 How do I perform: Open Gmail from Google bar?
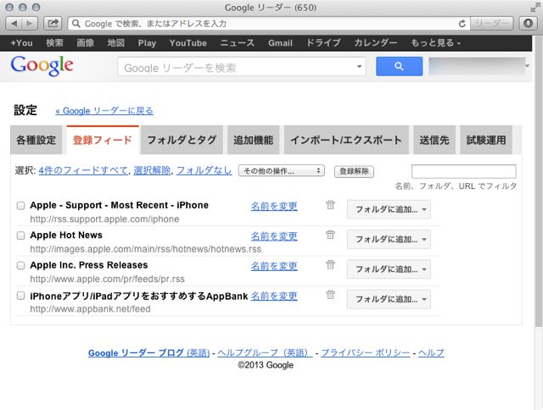[280, 43]
